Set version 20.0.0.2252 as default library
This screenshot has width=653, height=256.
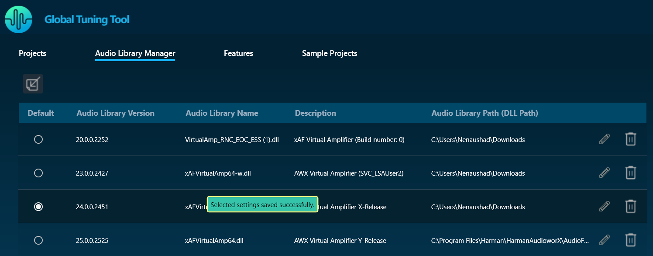tap(38, 139)
